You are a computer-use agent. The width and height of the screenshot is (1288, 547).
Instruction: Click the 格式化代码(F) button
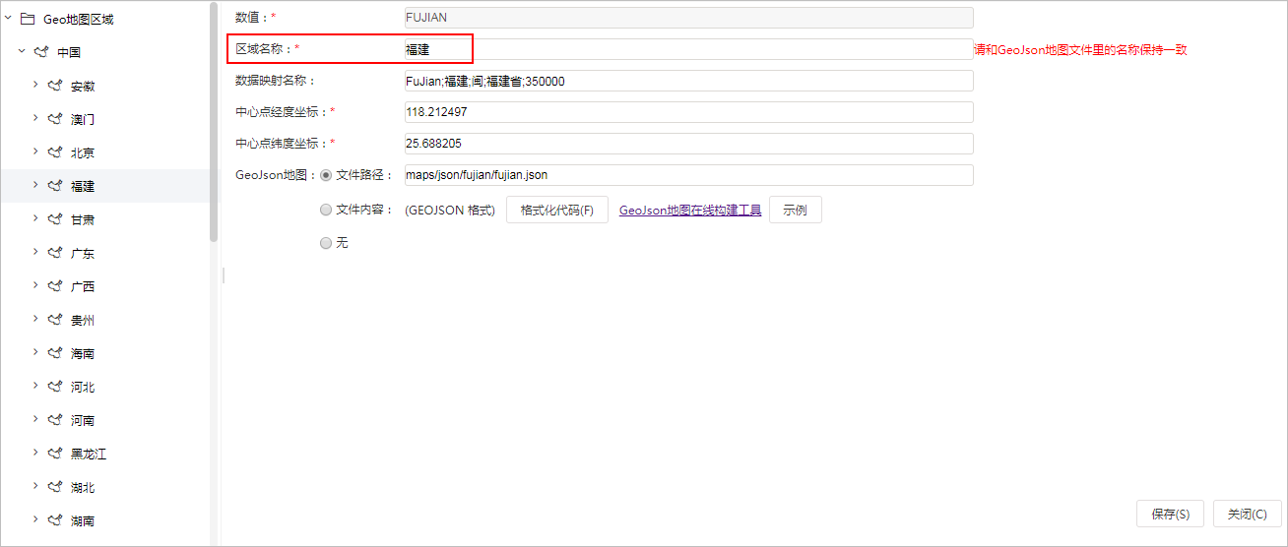pos(557,210)
